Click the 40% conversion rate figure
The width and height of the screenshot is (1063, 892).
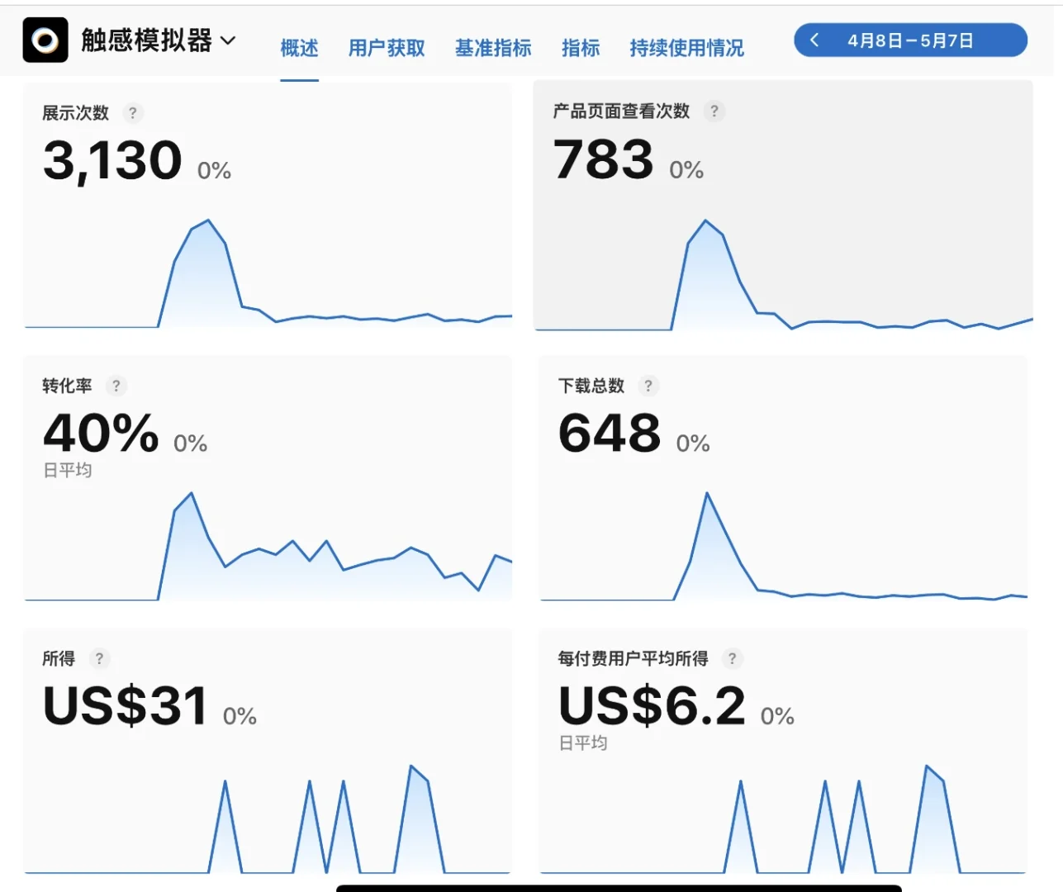[101, 431]
